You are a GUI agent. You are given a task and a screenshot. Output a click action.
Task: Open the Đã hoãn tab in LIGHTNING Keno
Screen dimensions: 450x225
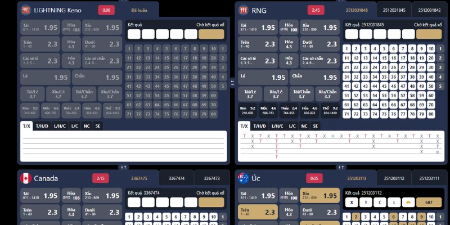click(139, 10)
